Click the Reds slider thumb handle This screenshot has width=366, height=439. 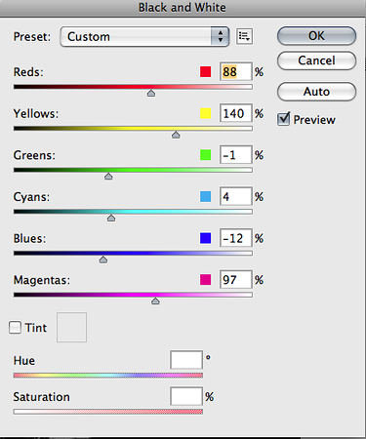pos(151,94)
